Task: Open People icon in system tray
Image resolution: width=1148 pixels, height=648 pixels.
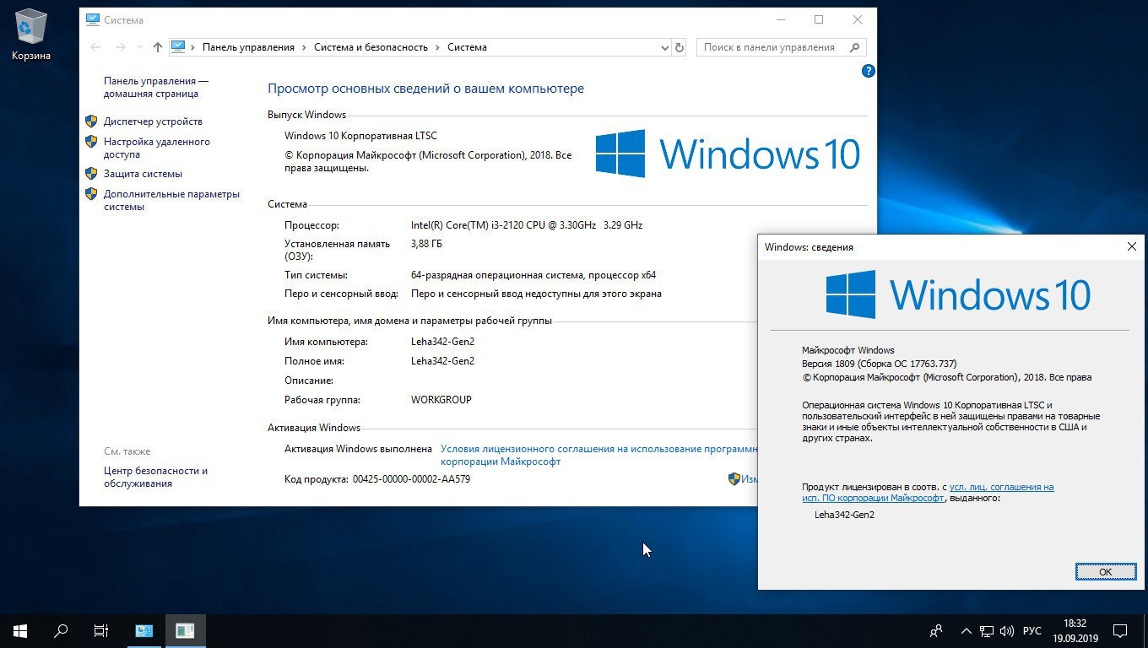Action: (x=935, y=630)
